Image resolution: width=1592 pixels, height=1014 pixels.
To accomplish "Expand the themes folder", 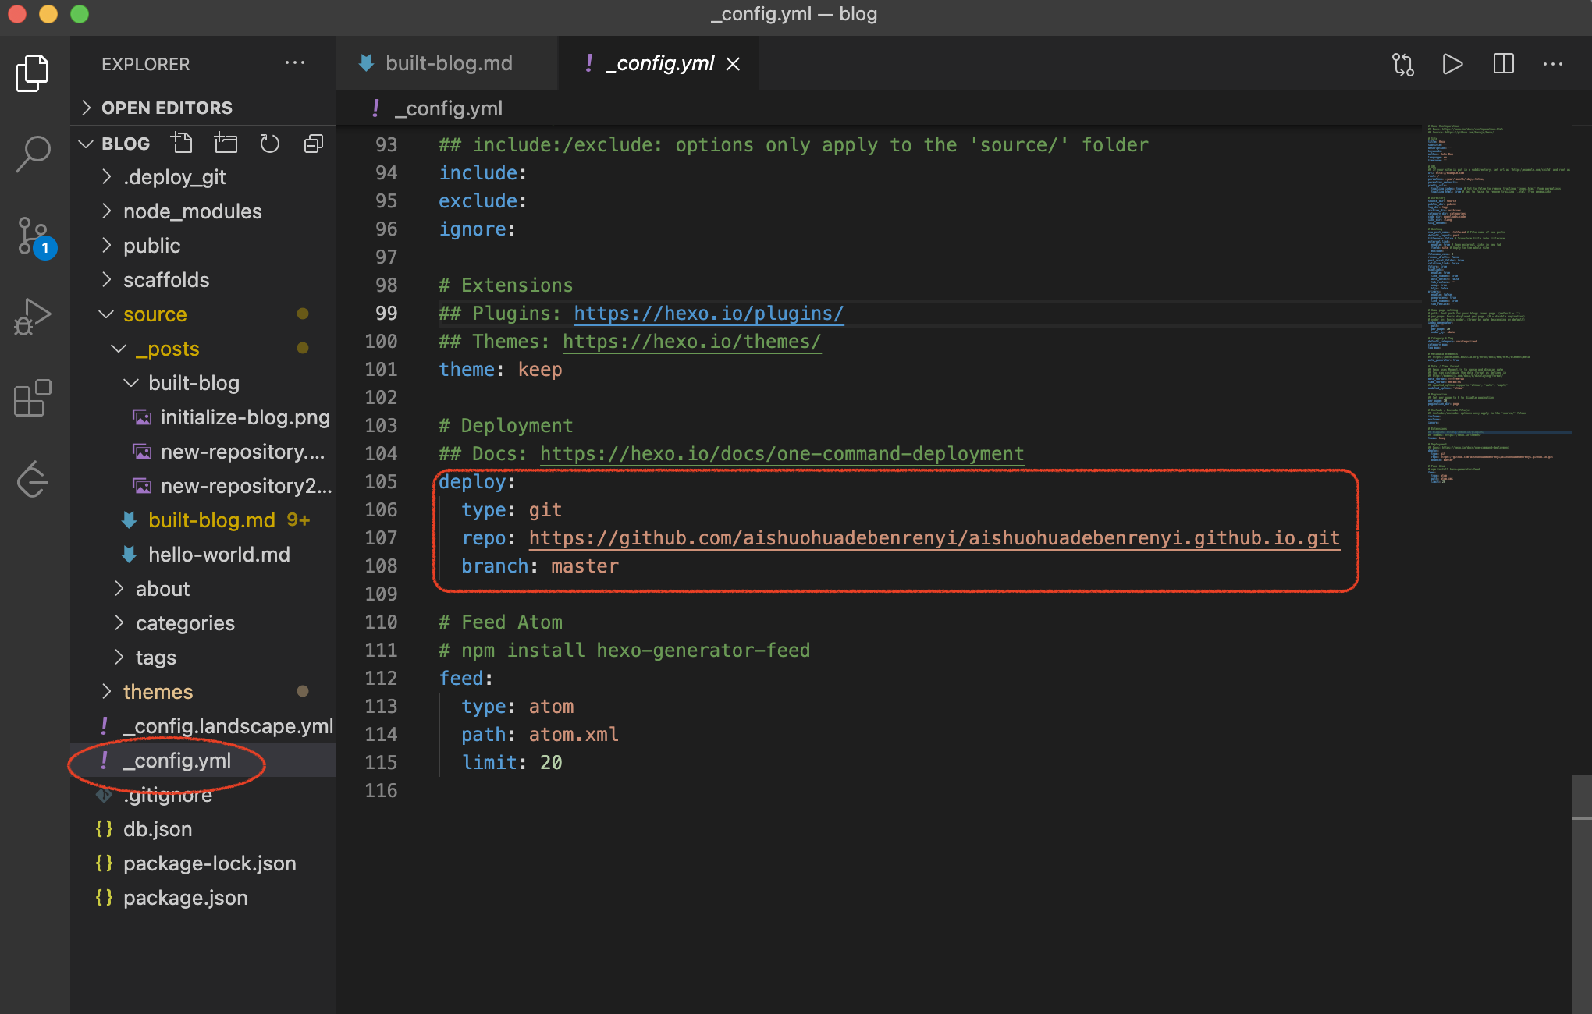I will pos(158,692).
